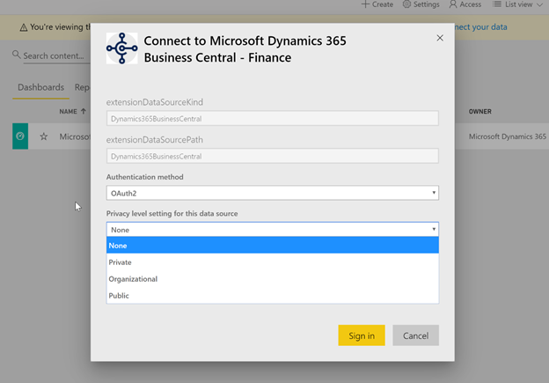
Task: Click the sort arrow next to NAME
Action: click(83, 111)
